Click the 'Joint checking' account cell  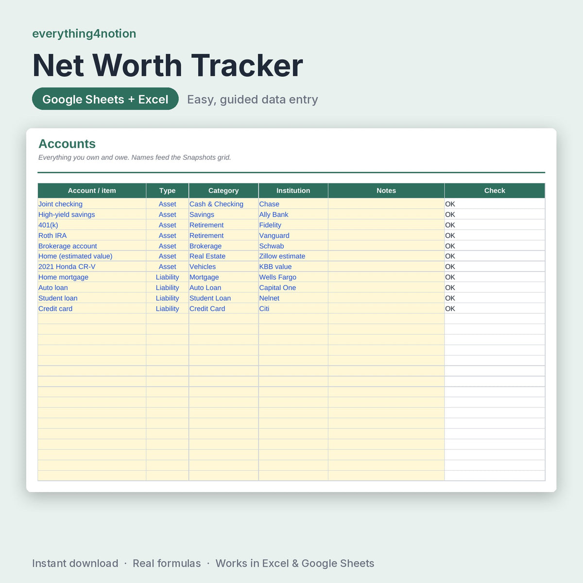point(92,204)
